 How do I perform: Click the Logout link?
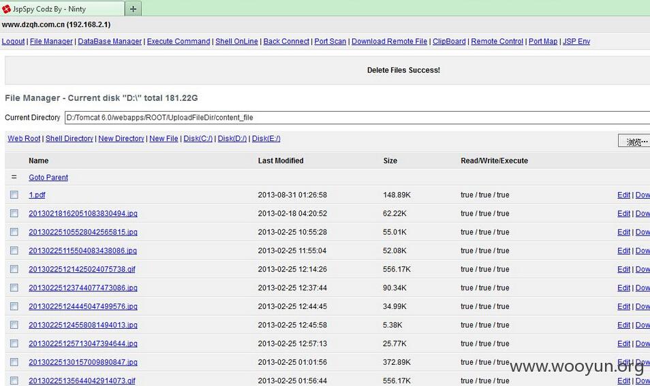[x=13, y=42]
